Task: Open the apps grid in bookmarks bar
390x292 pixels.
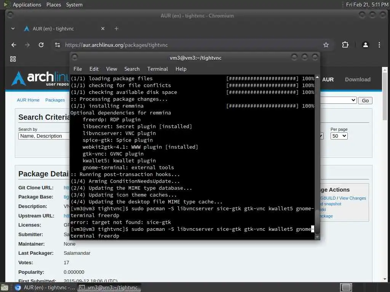Action: [13, 59]
